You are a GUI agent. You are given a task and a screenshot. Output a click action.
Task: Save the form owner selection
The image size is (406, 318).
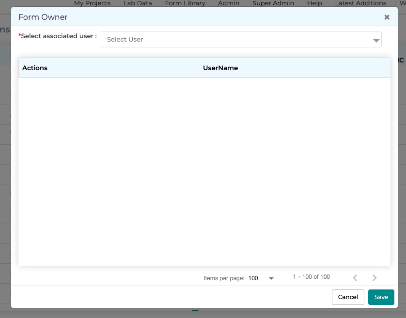tap(381, 297)
